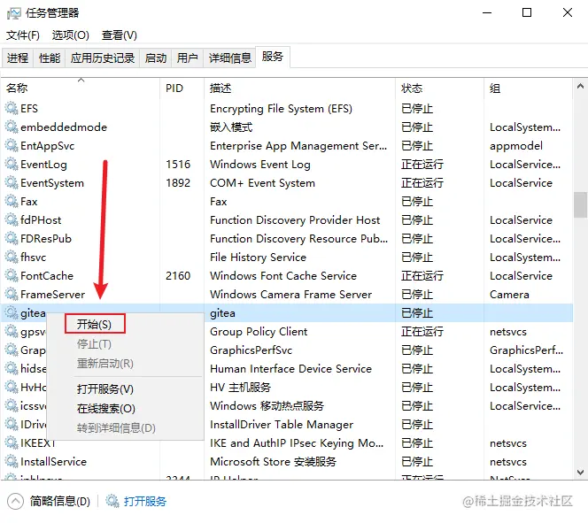This screenshot has height=523, width=588.
Task: Click the Windows Camera Frame Server description
Action: pyautogui.click(x=291, y=295)
